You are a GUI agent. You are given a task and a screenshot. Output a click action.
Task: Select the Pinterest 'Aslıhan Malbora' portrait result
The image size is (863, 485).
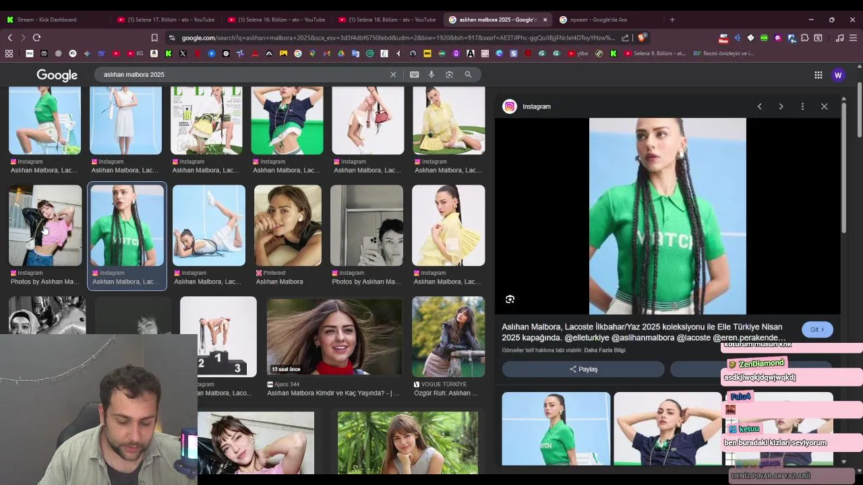pos(288,226)
